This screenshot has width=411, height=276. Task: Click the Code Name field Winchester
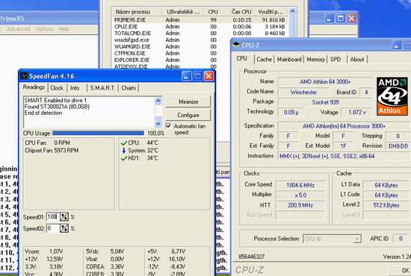[303, 92]
